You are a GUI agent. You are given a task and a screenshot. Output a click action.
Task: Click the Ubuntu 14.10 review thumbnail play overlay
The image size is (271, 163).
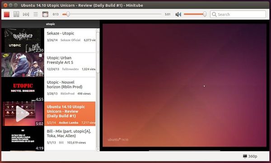pos(23,114)
